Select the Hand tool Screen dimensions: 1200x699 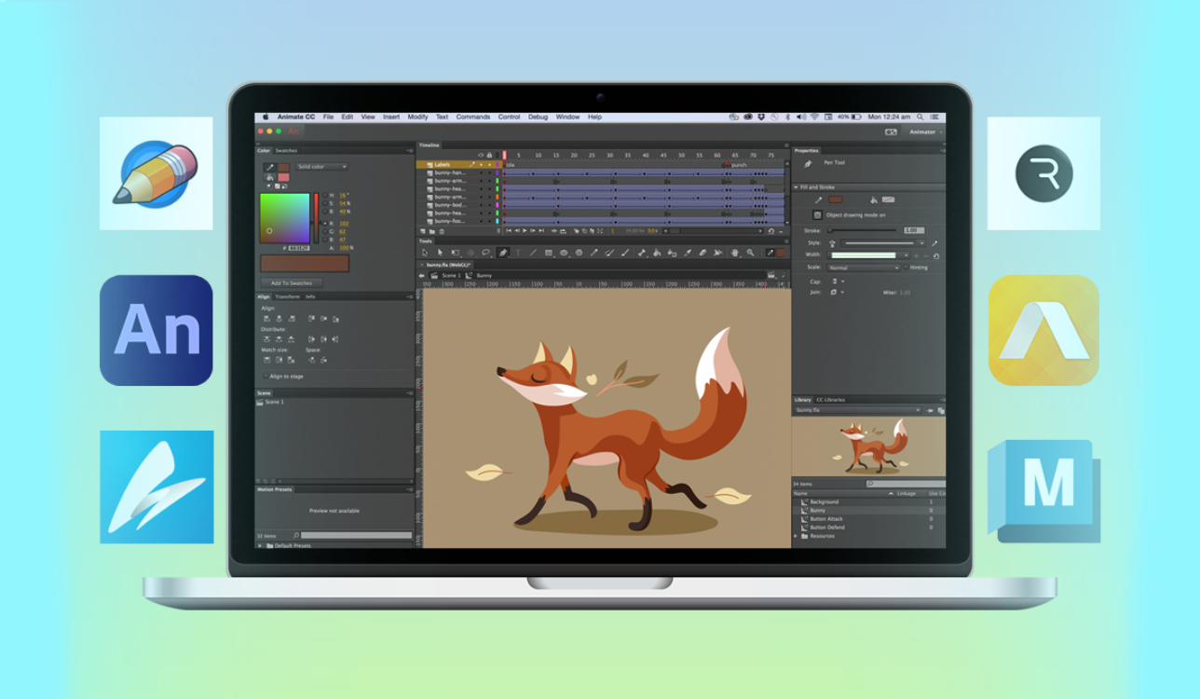pos(735,253)
